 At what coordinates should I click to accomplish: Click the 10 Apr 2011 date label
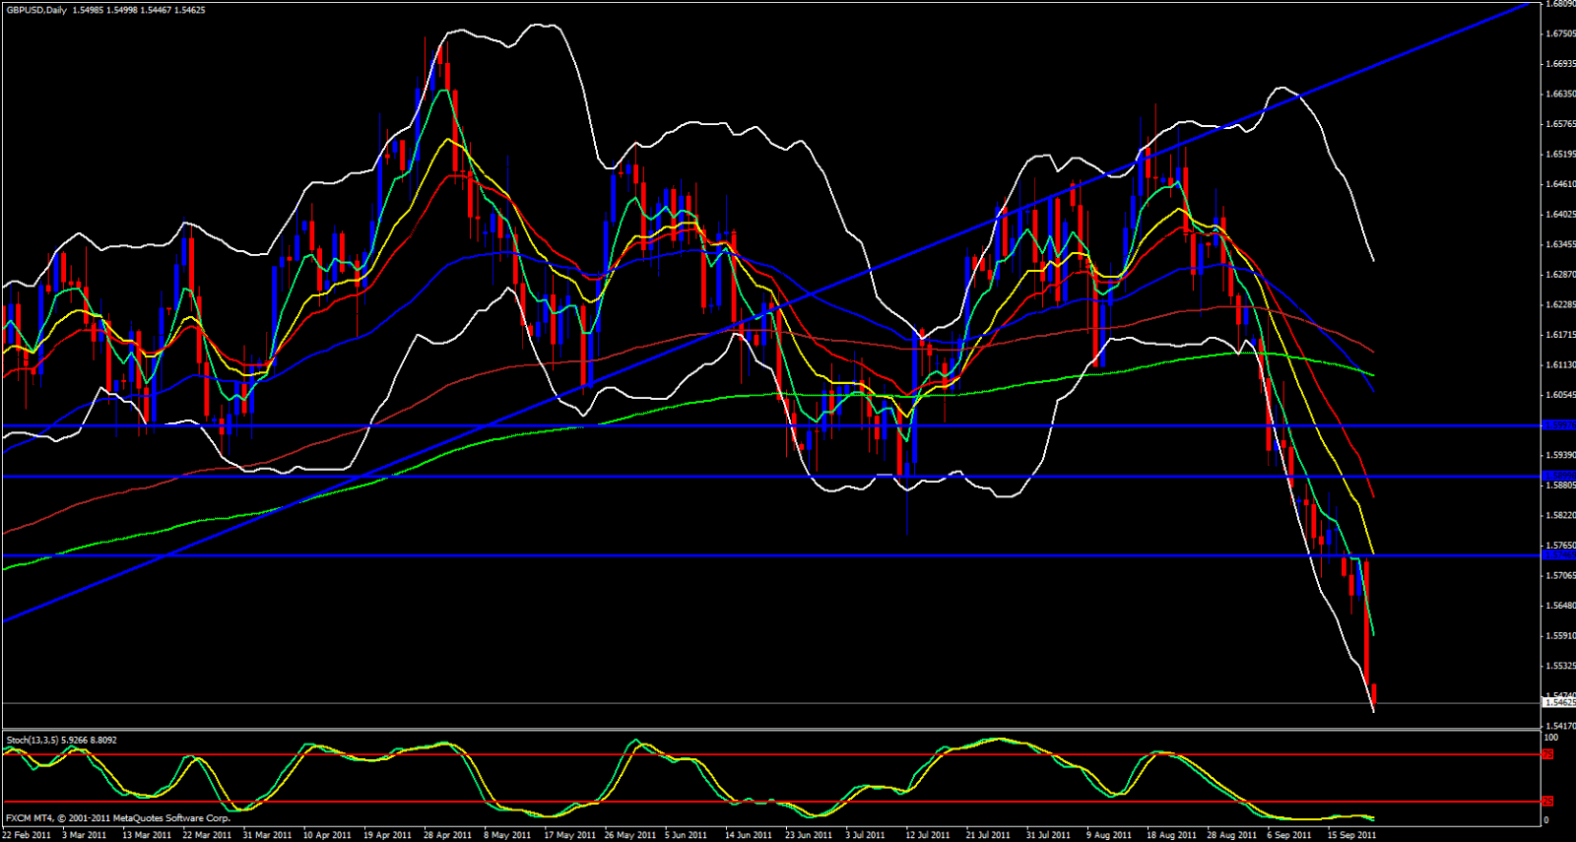point(327,835)
